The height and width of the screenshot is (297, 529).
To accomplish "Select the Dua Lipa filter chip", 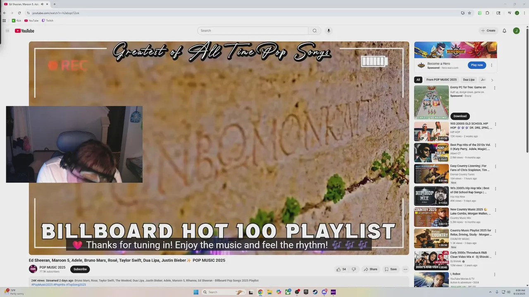I will tap(469, 80).
